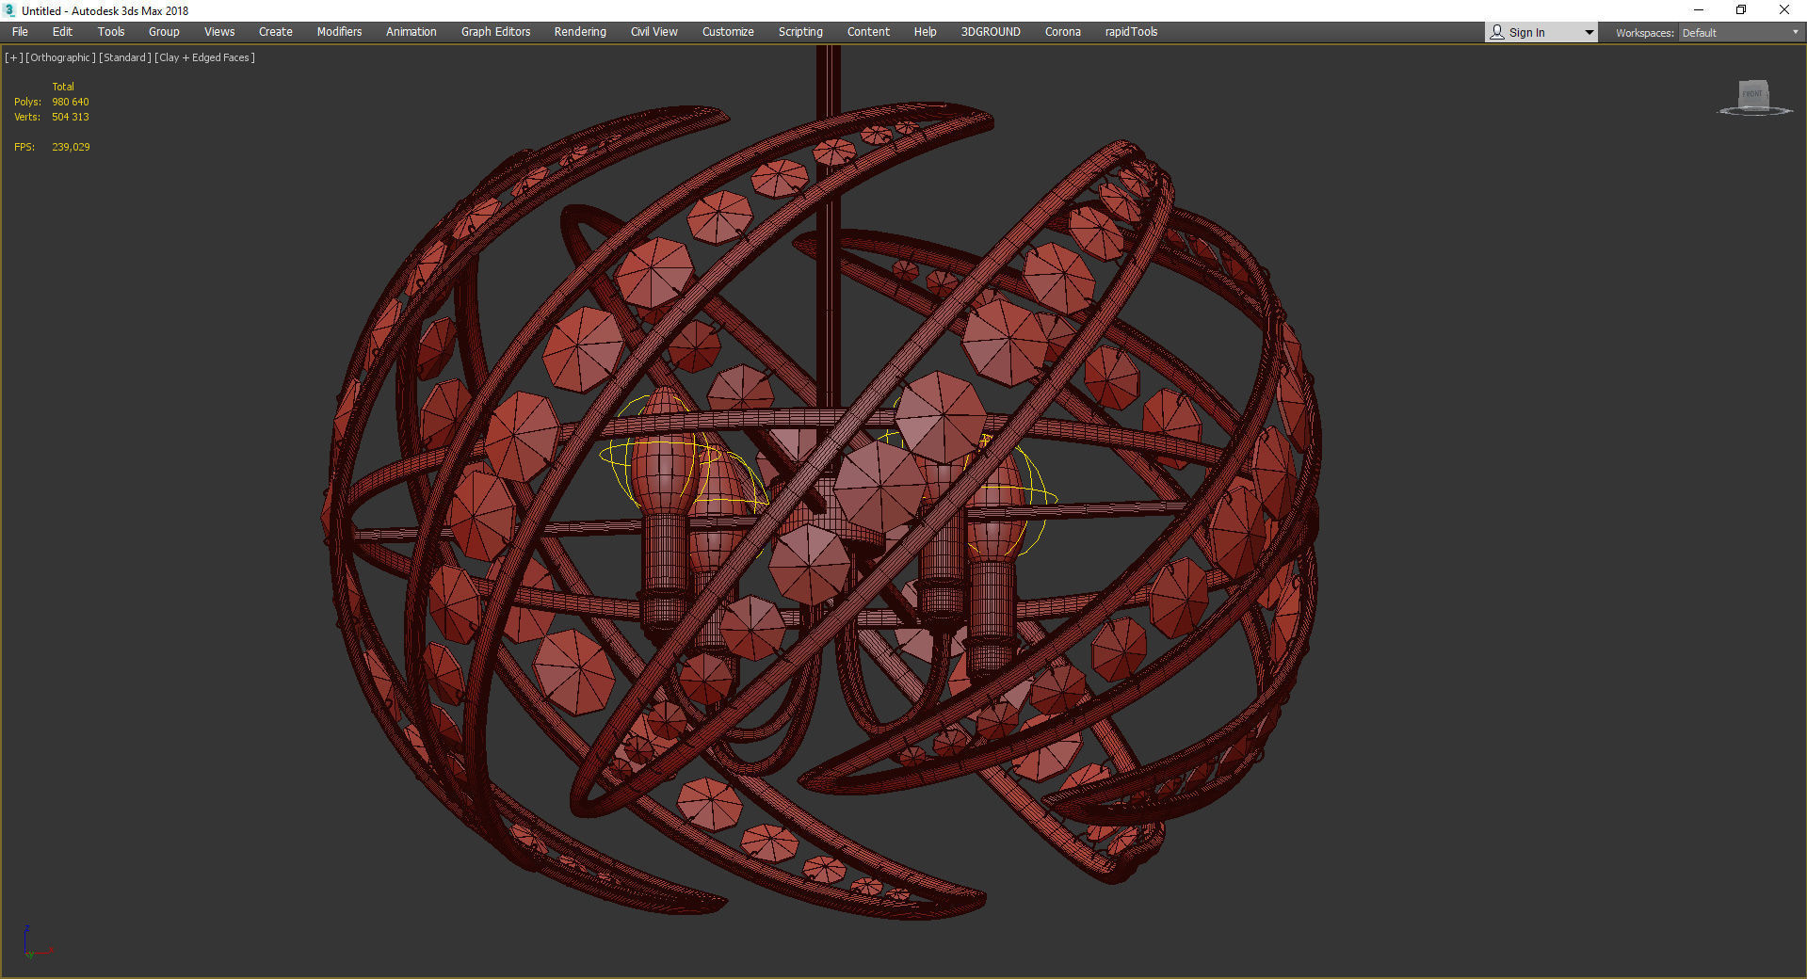1807x979 pixels.
Task: Open the Create menu
Action: point(276,32)
